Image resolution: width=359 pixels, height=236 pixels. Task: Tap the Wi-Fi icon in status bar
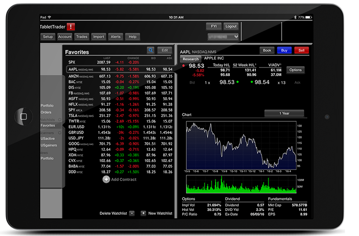(x=49, y=17)
